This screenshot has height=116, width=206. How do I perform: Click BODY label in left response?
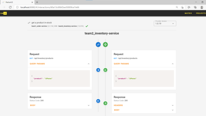[x=33, y=105]
